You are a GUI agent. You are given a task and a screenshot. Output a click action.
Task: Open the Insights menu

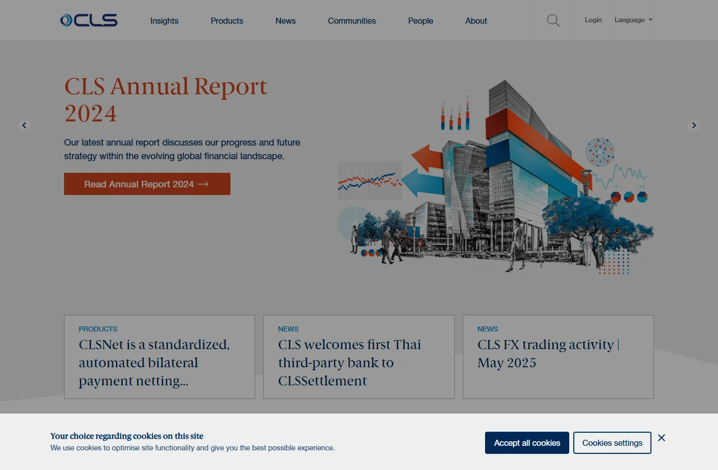tap(164, 21)
